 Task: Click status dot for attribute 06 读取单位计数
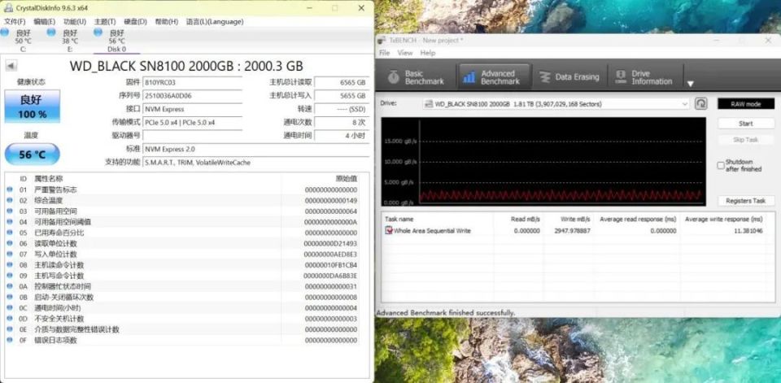[10, 243]
